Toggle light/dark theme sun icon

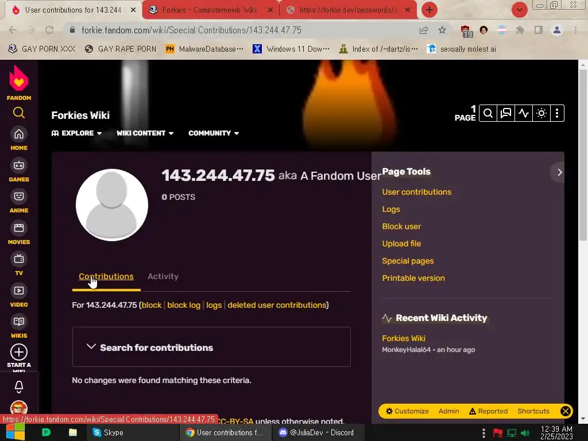pyautogui.click(x=541, y=113)
